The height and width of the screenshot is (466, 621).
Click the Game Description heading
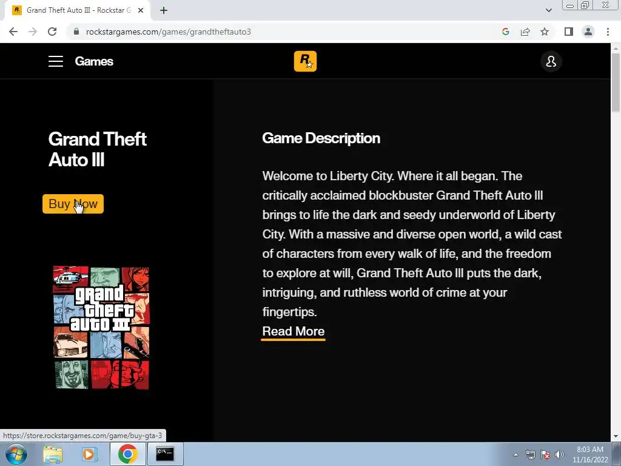(x=321, y=138)
